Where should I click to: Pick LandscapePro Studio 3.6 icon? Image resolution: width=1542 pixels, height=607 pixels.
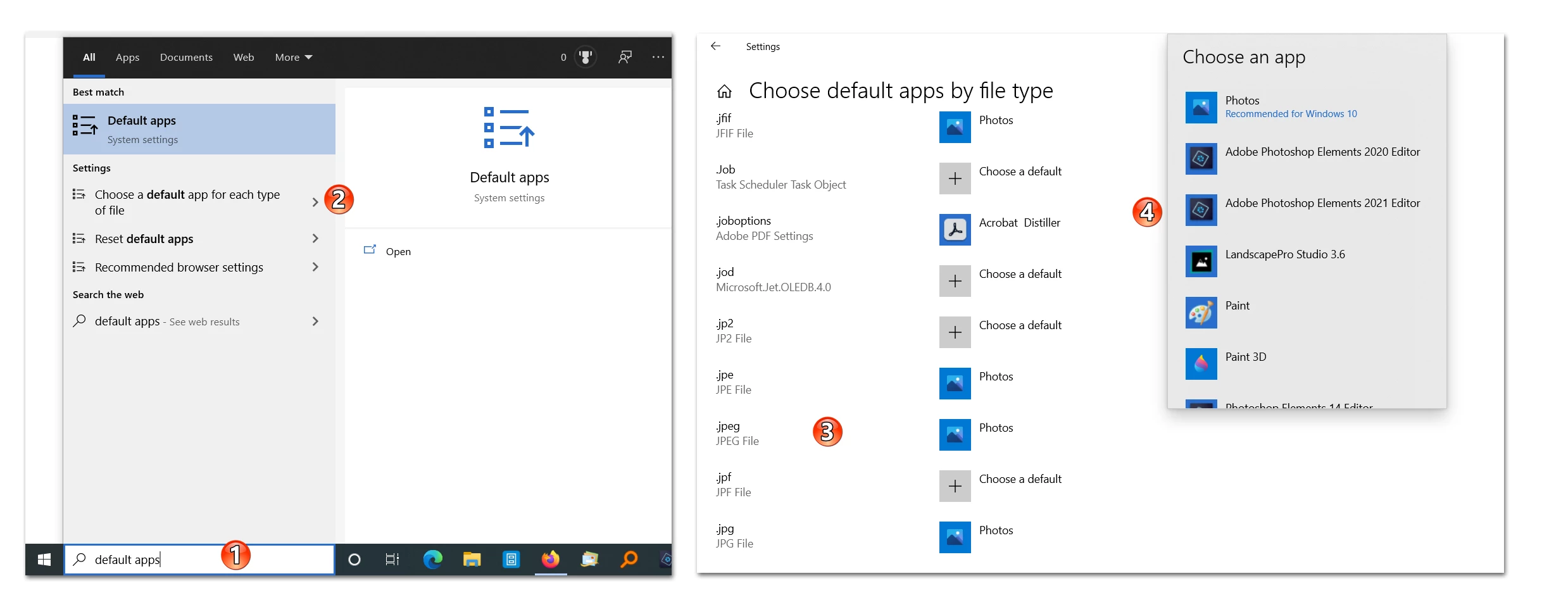(x=1201, y=261)
